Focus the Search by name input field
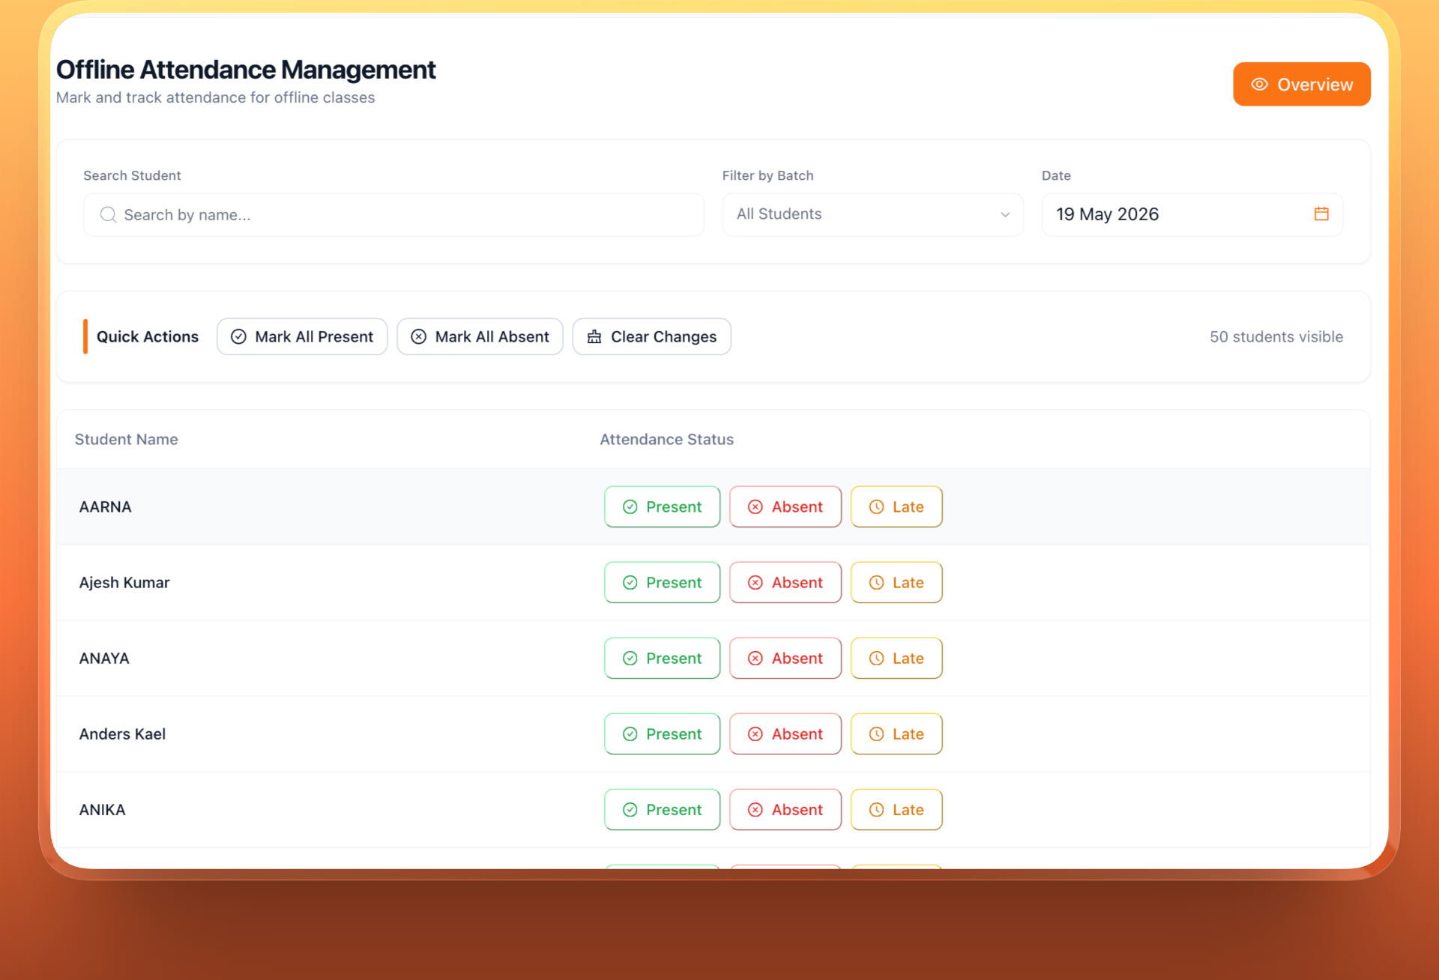The height and width of the screenshot is (980, 1439). click(x=393, y=215)
